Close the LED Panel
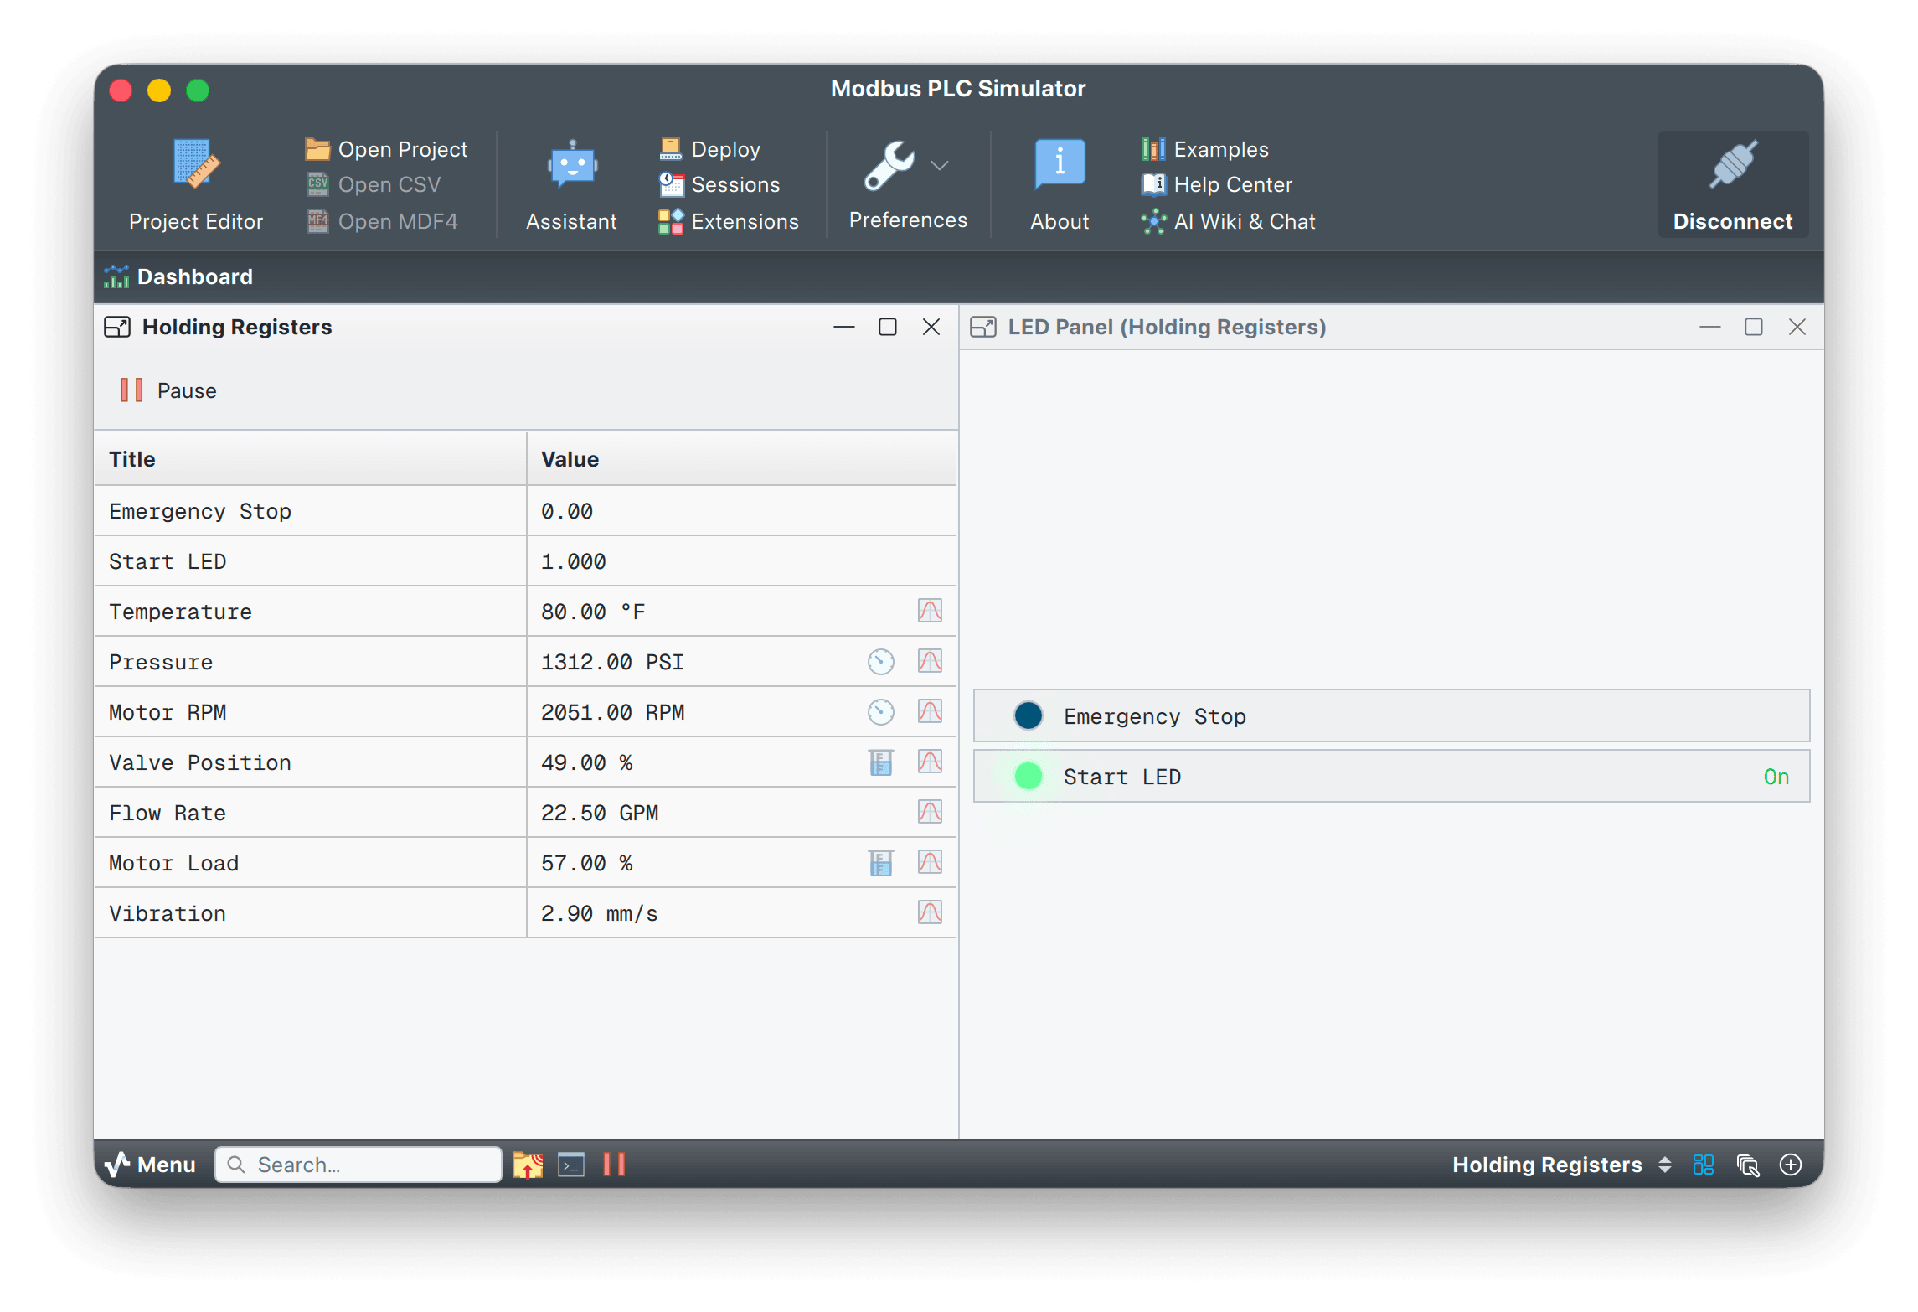The image size is (1918, 1312). click(x=1797, y=327)
